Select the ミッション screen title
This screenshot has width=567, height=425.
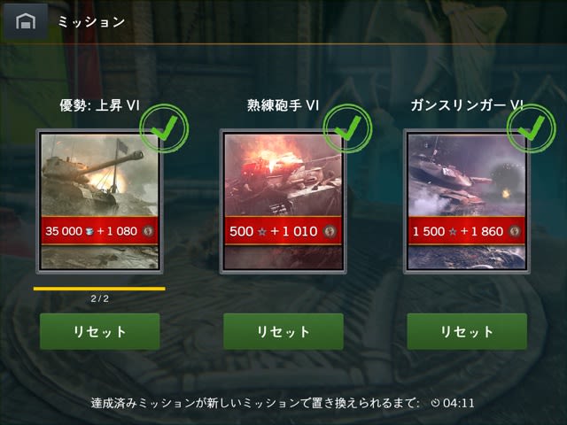click(91, 22)
